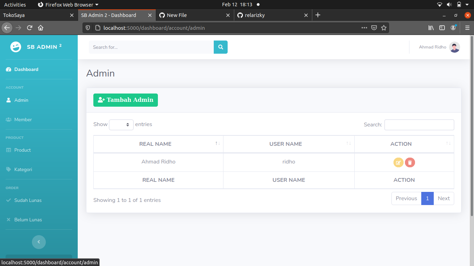Open the Firefox Web Browser app menu
The height and width of the screenshot is (266, 474).
pos(68,5)
